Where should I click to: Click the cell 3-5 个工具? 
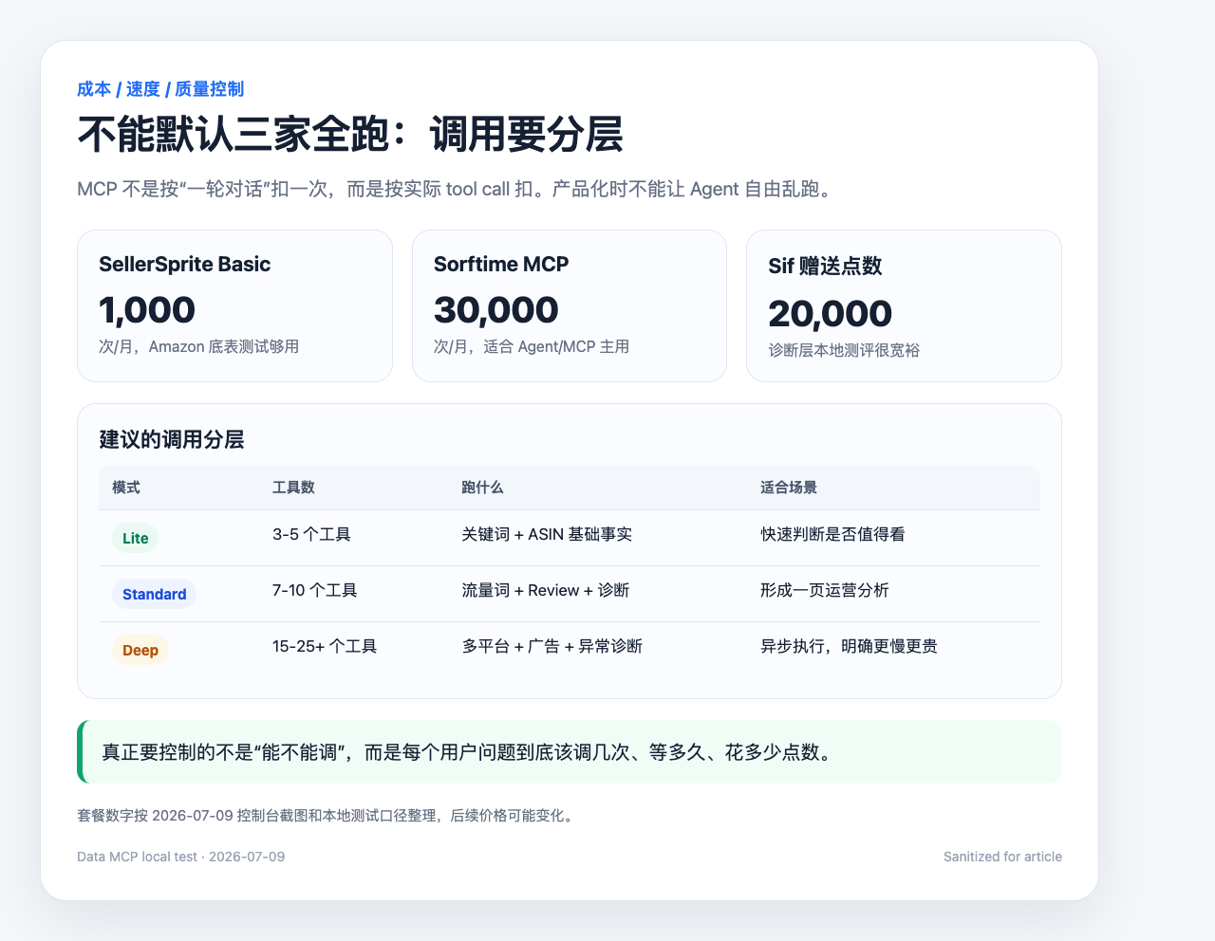[312, 535]
